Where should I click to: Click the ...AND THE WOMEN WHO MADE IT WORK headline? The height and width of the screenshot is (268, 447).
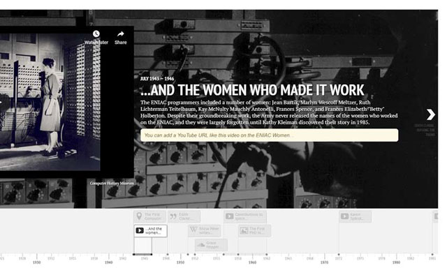[x=252, y=90]
